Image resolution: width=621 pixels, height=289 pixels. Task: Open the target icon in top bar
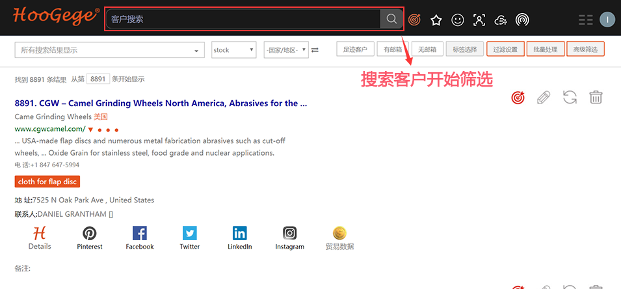415,20
